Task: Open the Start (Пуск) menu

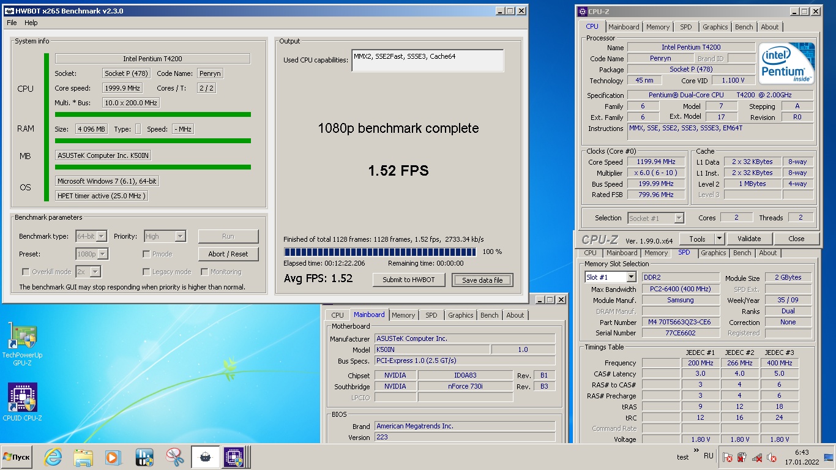Action: [x=17, y=457]
